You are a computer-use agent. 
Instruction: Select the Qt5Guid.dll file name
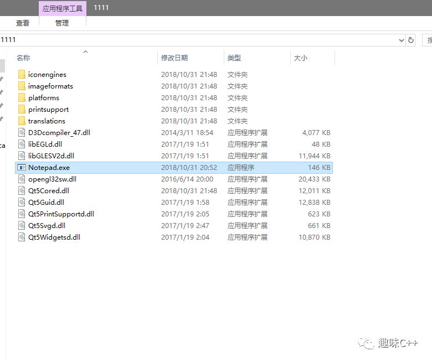point(47,202)
